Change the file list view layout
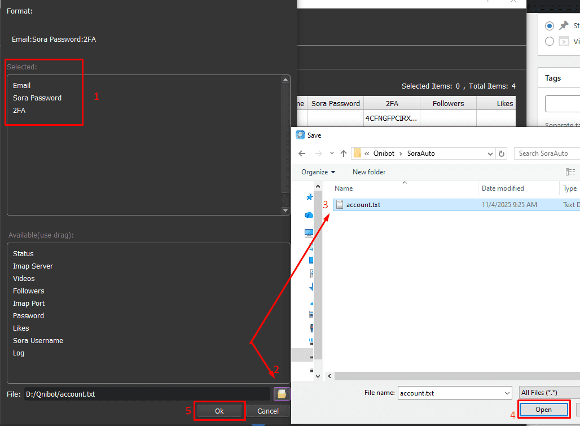The width and height of the screenshot is (580, 426). point(570,172)
